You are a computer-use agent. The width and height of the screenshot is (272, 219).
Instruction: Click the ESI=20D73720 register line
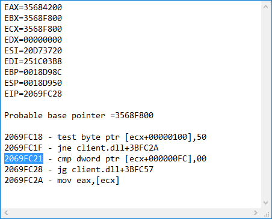33,50
